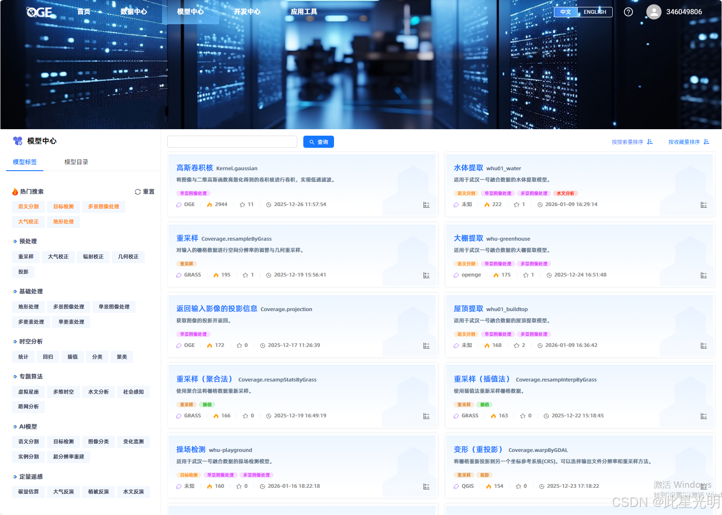Open the calculator icon on Kernel.gaussian card

[x=426, y=205]
